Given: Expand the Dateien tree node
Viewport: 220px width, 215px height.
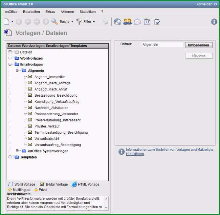Looking at the screenshot, I should (x=10, y=52).
